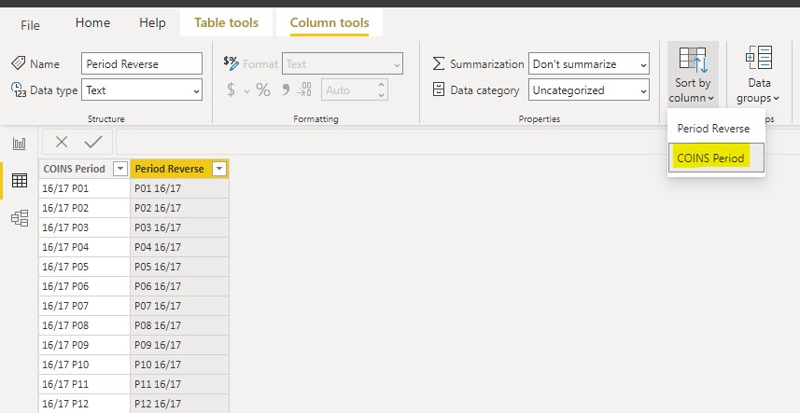Open the Report view icon in sidebar
This screenshot has width=800, height=413.
(20, 144)
